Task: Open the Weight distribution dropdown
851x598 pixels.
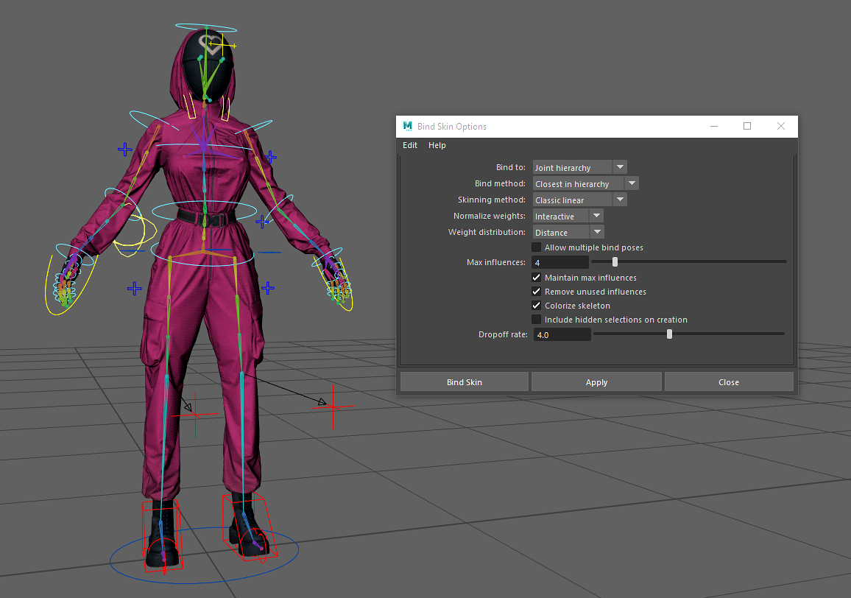Action: point(597,231)
